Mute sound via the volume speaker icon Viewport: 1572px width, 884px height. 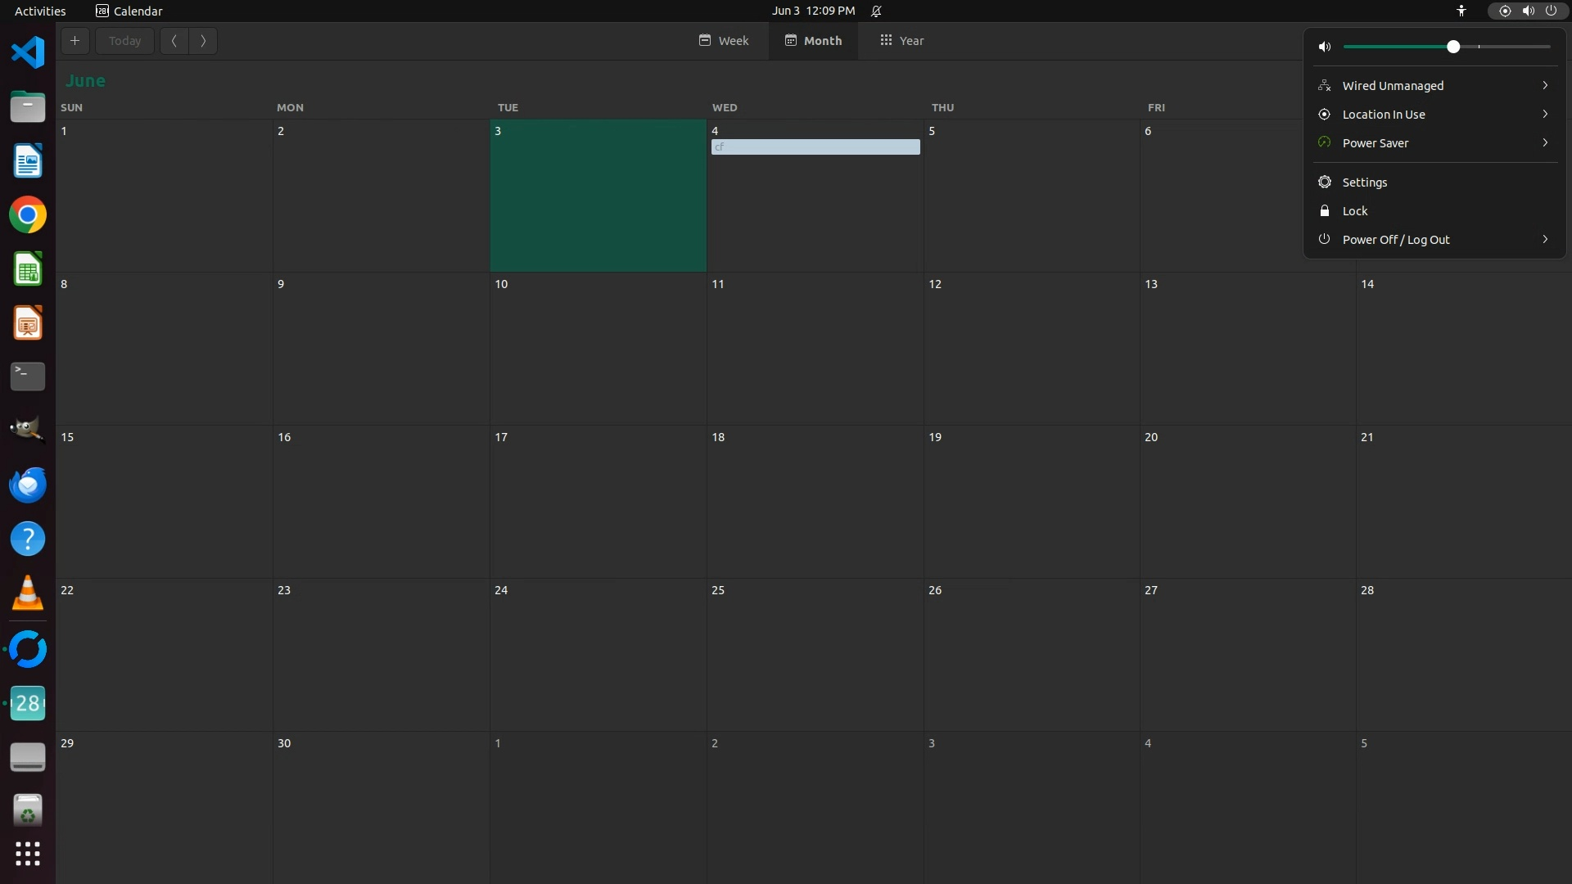point(1325,47)
